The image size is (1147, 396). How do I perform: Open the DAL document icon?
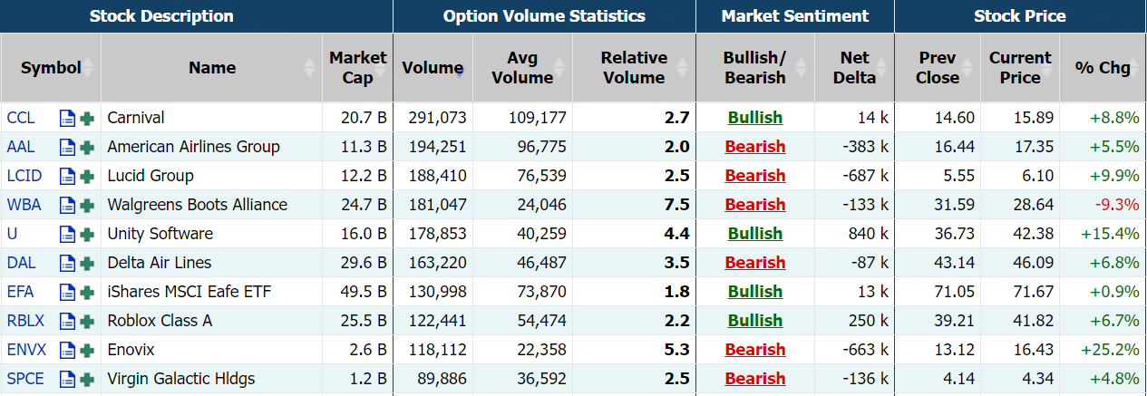[x=67, y=263]
